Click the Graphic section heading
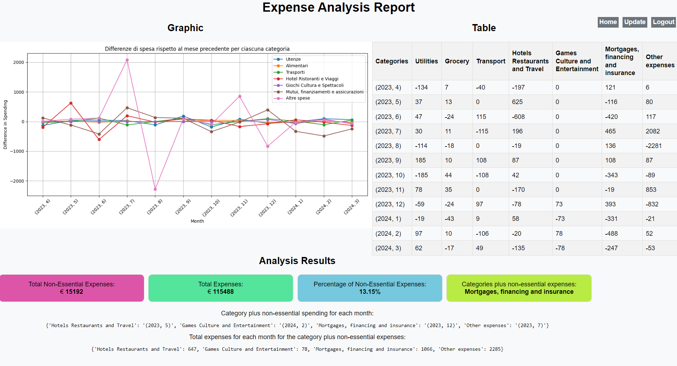This screenshot has width=677, height=366. tap(185, 28)
